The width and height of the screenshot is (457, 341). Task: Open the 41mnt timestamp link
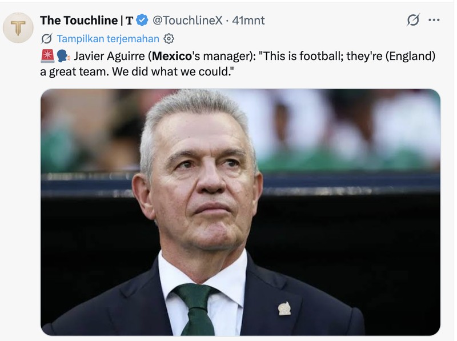248,20
